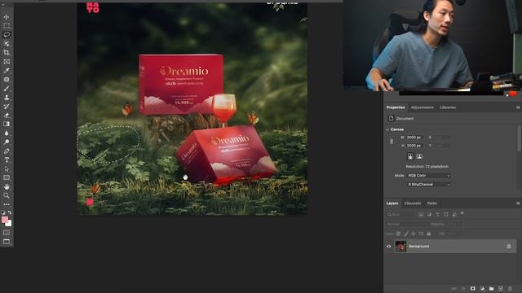Image resolution: width=522 pixels, height=293 pixels.
Task: Switch to the Properties tab
Action: coord(396,107)
